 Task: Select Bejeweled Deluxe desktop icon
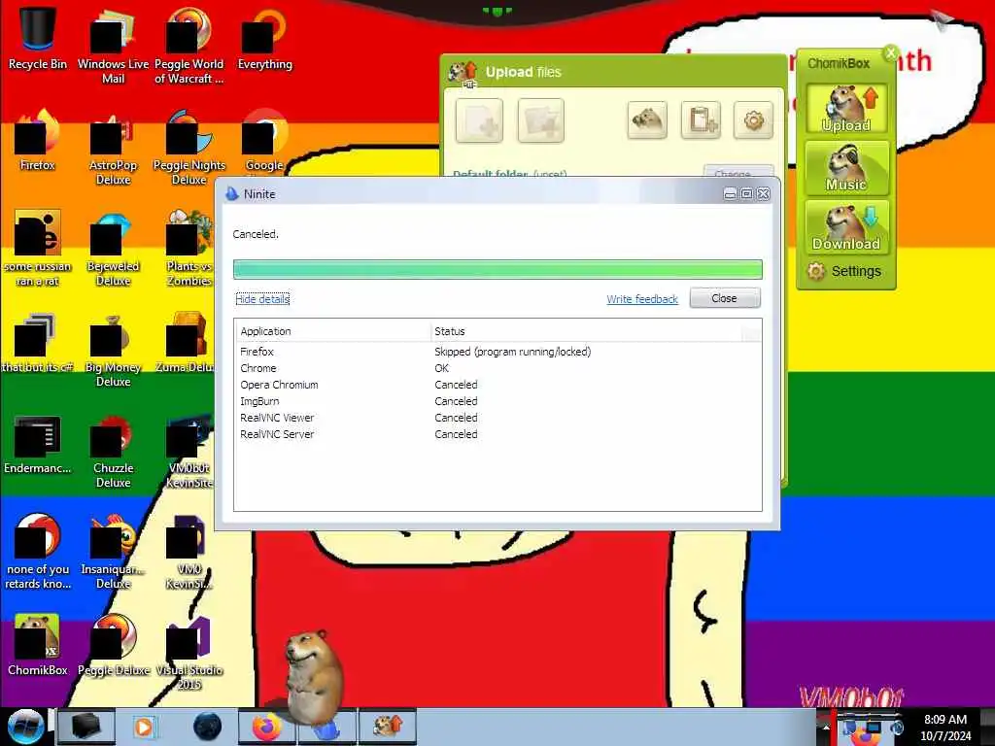113,248
